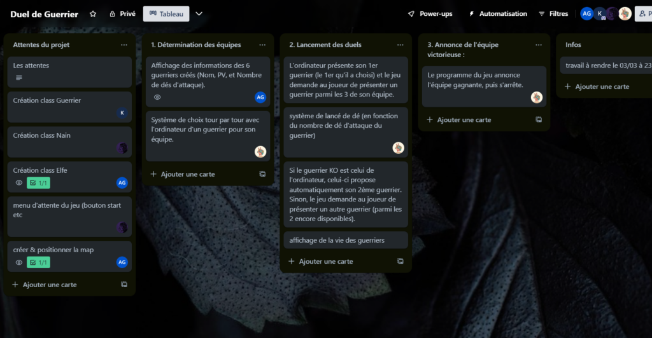Open the Filtres menu

click(553, 14)
